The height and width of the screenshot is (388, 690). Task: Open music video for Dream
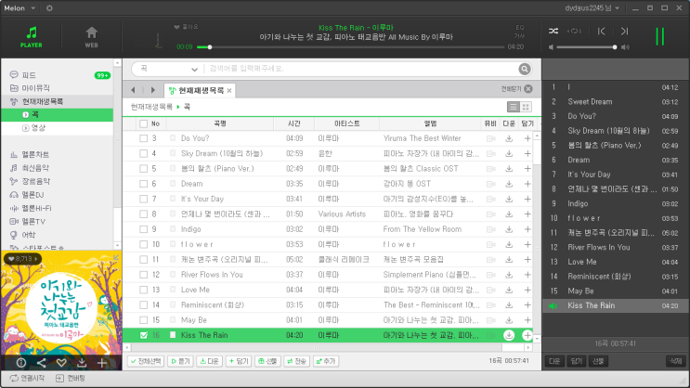pyautogui.click(x=490, y=184)
